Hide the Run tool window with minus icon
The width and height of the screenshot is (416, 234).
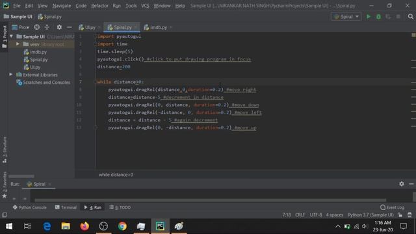pyautogui.click(x=411, y=184)
